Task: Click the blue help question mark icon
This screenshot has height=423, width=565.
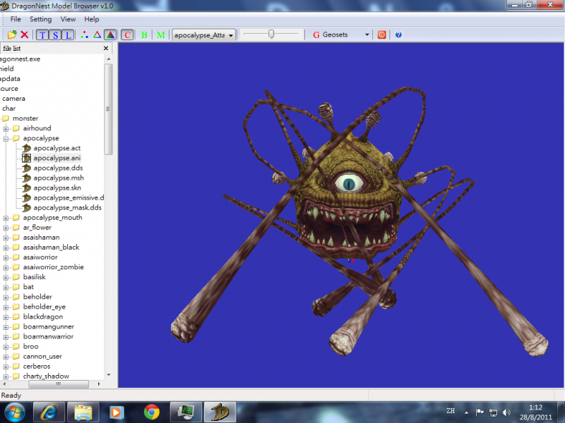Action: [x=398, y=35]
